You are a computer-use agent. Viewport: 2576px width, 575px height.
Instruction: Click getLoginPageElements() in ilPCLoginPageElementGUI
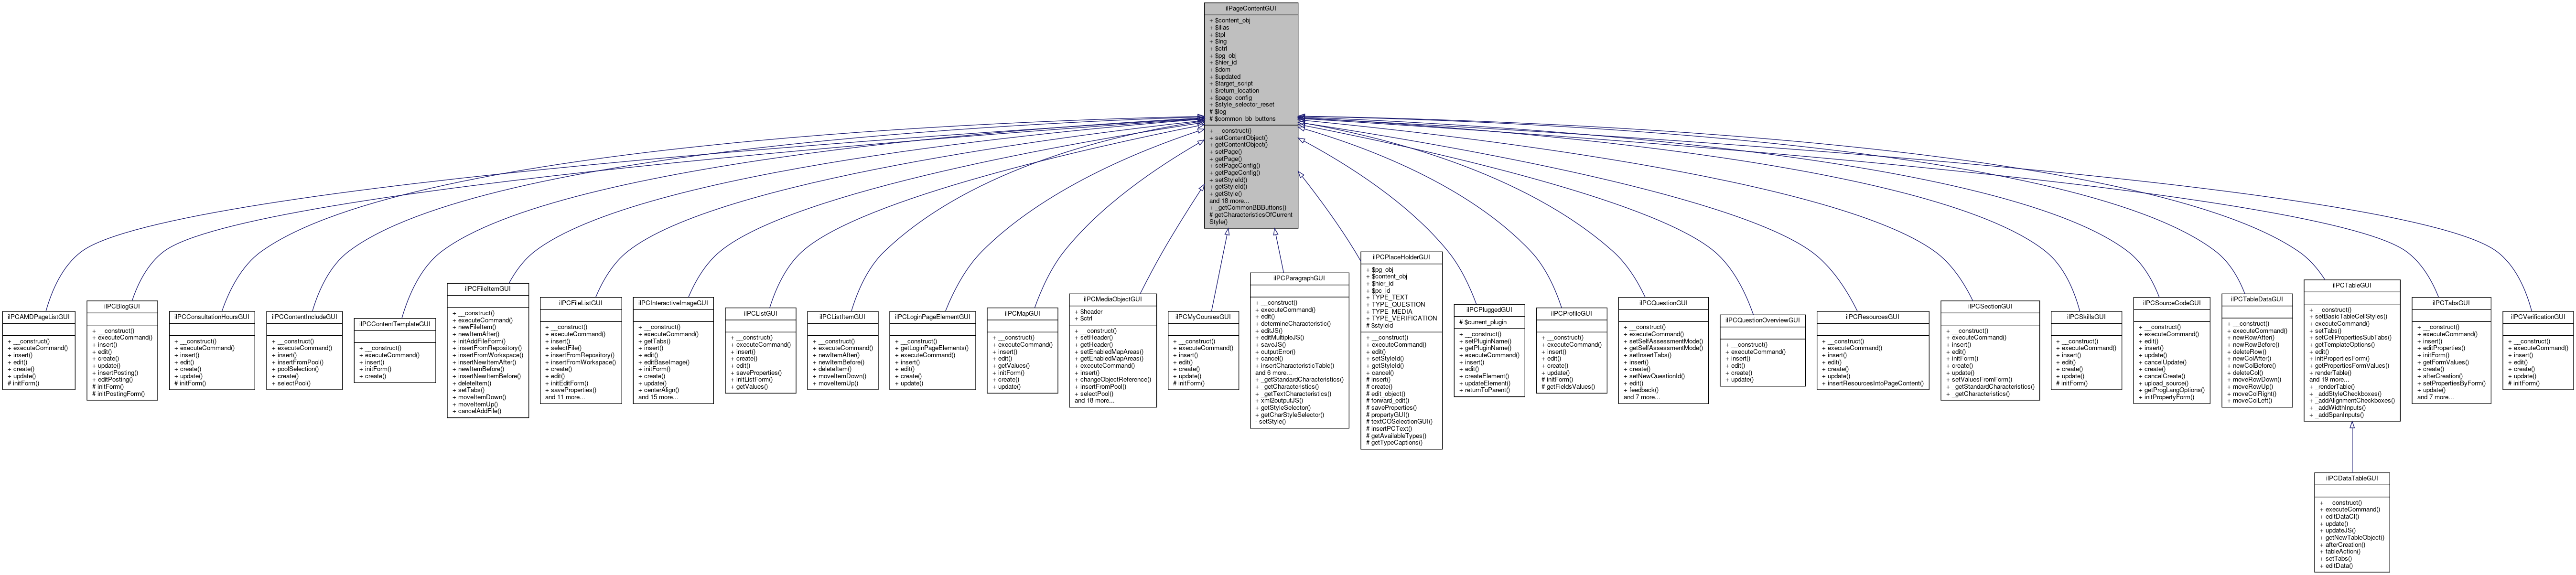tap(931, 348)
